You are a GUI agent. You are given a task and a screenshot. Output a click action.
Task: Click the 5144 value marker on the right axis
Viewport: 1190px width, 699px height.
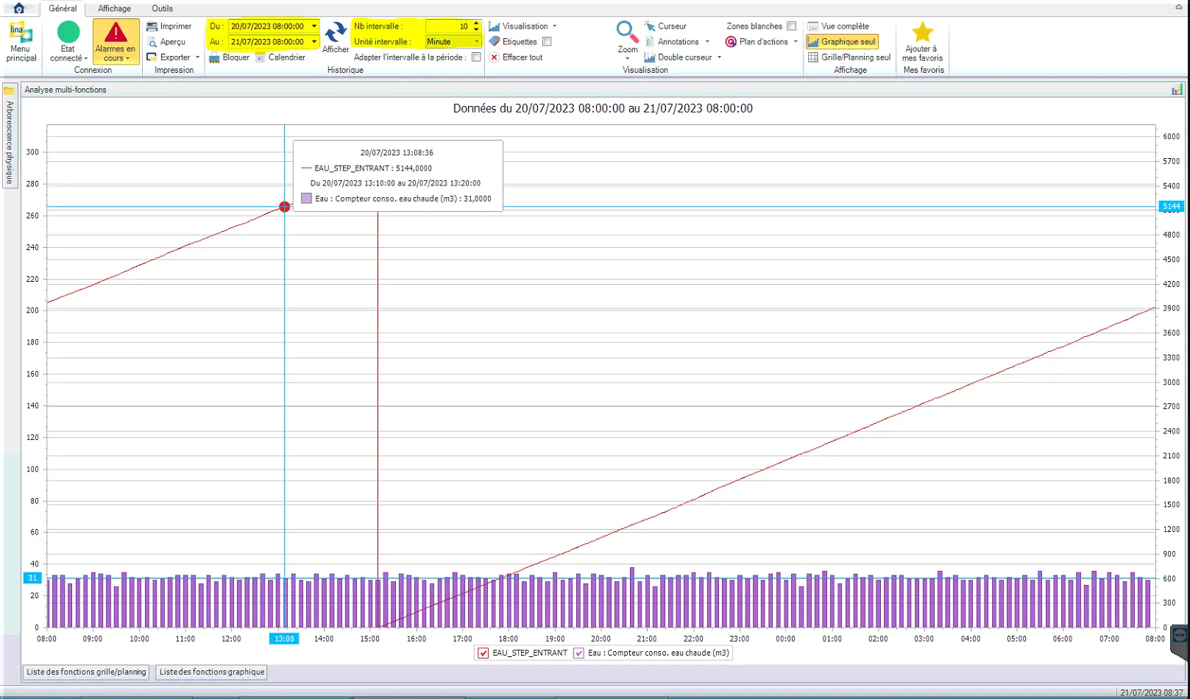coord(1171,207)
